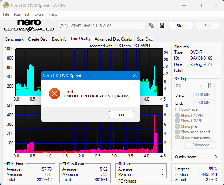Click the red error icon in the dialog
This screenshot has width=224, height=185.
click(x=54, y=94)
